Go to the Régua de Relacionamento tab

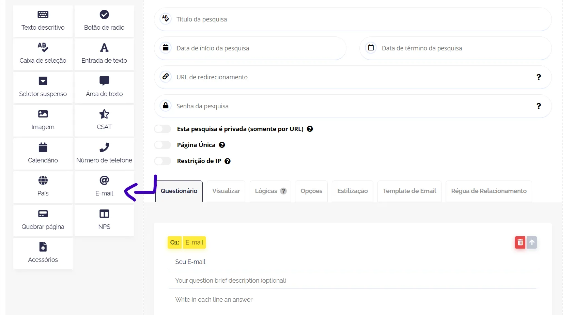click(x=489, y=191)
